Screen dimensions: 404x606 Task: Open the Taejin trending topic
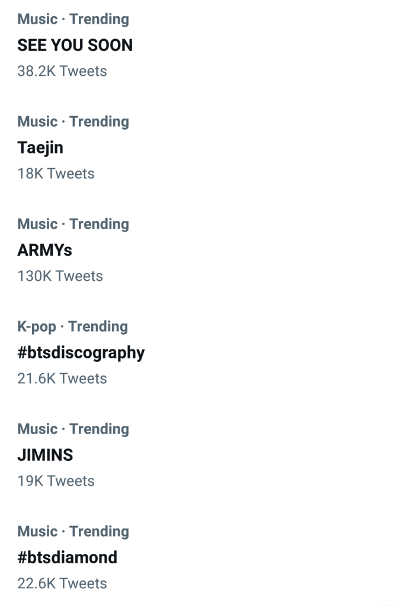pyautogui.click(x=40, y=148)
